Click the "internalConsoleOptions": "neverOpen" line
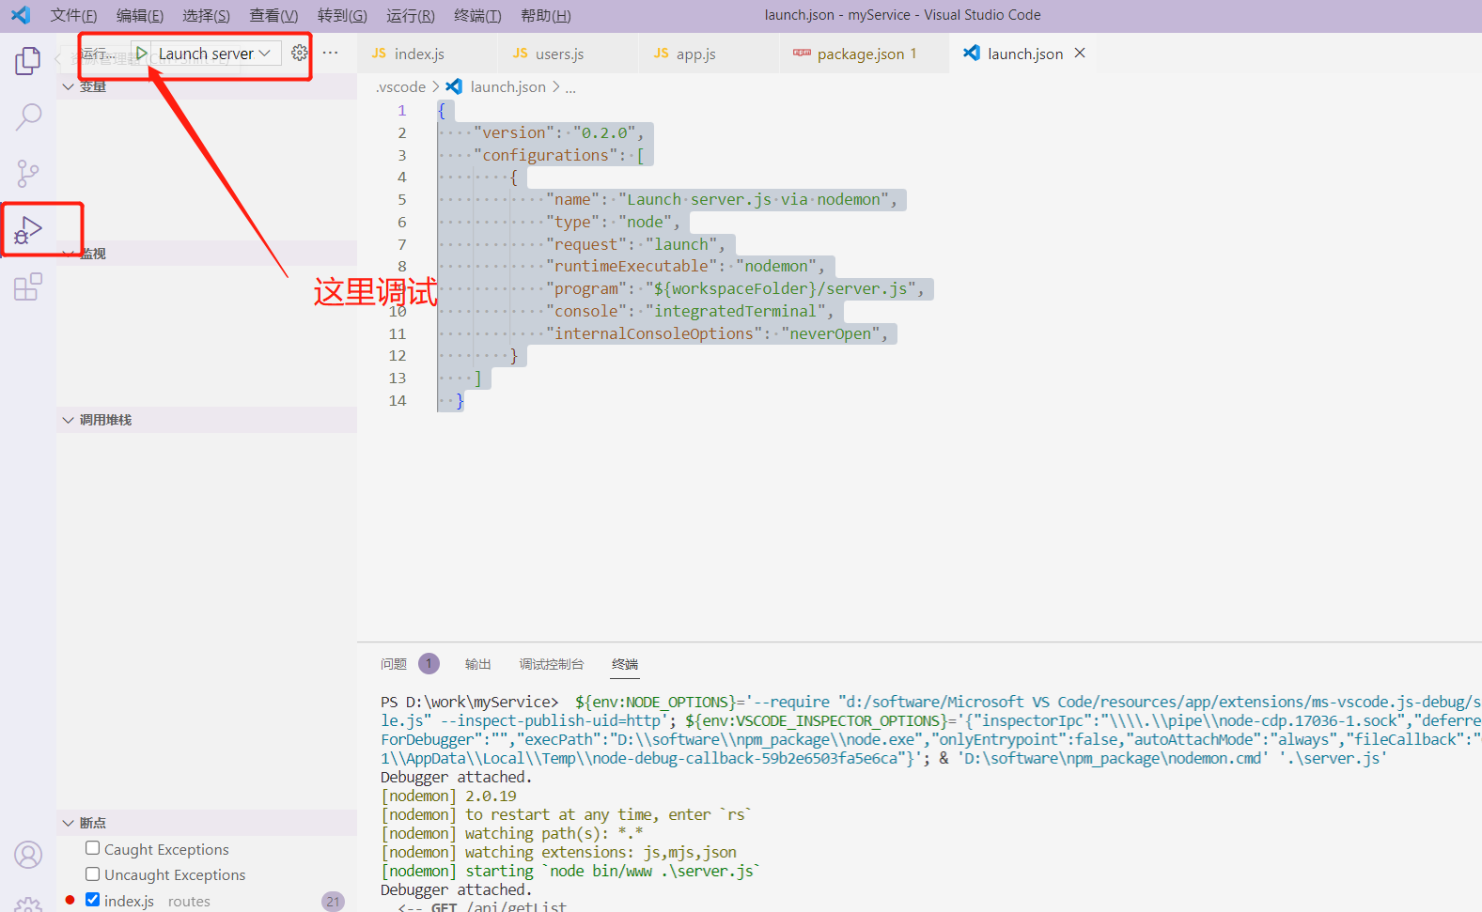 tap(716, 333)
